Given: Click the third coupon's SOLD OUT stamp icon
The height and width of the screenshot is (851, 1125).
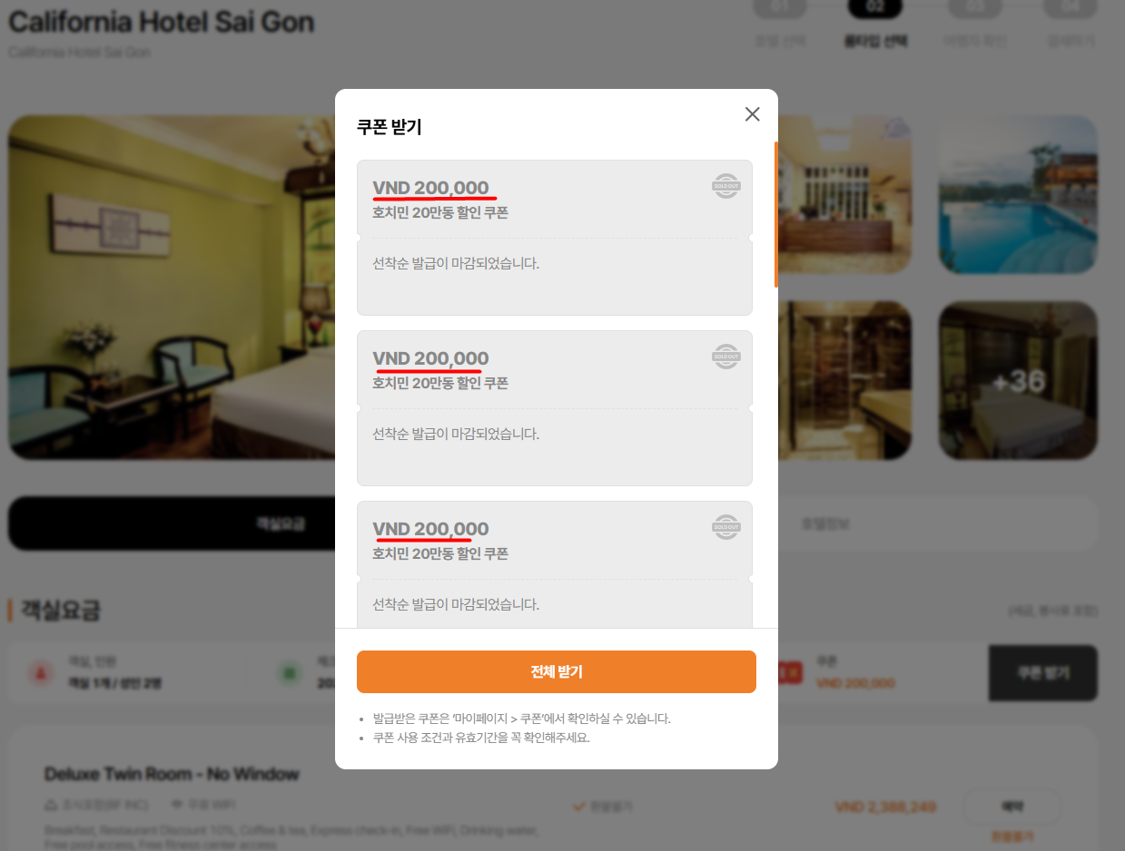Looking at the screenshot, I should [725, 527].
